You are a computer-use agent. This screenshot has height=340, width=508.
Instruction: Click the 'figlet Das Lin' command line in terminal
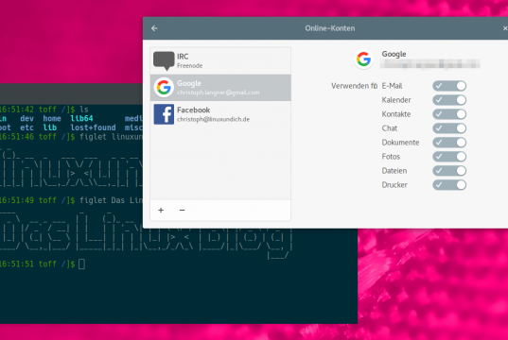[111, 200]
